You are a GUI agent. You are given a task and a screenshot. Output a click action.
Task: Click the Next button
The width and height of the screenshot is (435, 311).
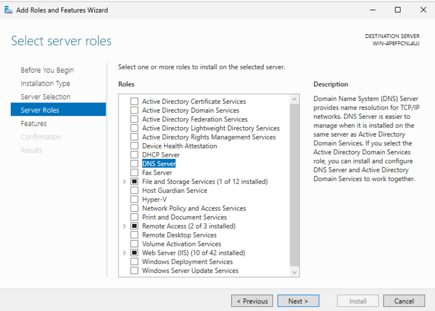(298, 301)
